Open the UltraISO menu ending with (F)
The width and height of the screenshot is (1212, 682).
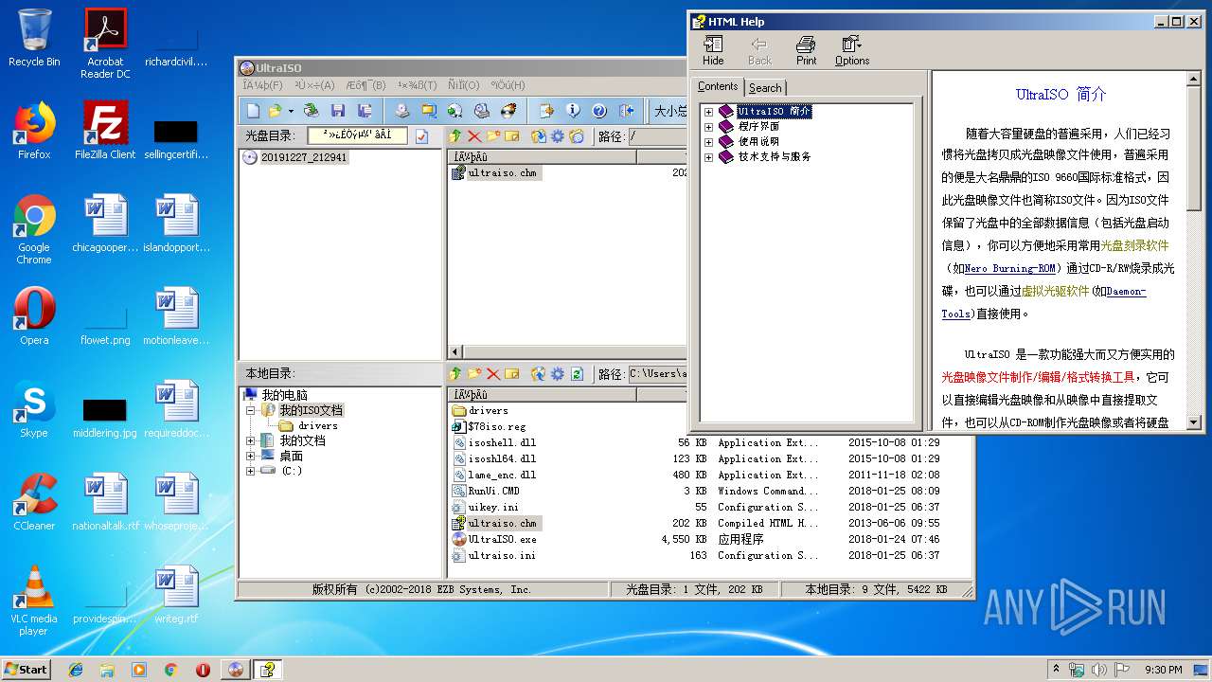pyautogui.click(x=262, y=85)
